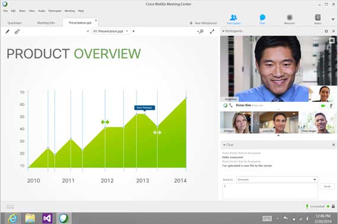The height and width of the screenshot is (224, 338).
Task: Open the Notes panel icon
Action: click(x=317, y=19)
